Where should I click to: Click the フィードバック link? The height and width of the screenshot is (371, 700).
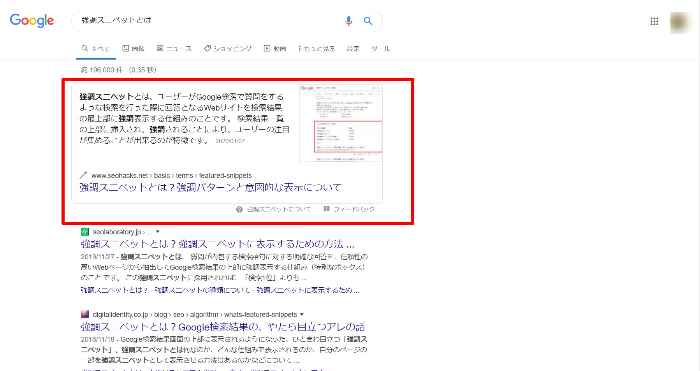tap(354, 209)
